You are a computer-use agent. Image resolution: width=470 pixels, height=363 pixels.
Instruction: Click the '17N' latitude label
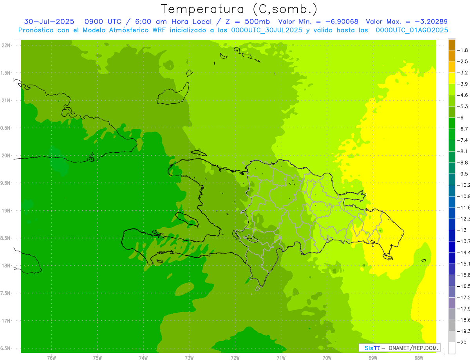coord(6,321)
